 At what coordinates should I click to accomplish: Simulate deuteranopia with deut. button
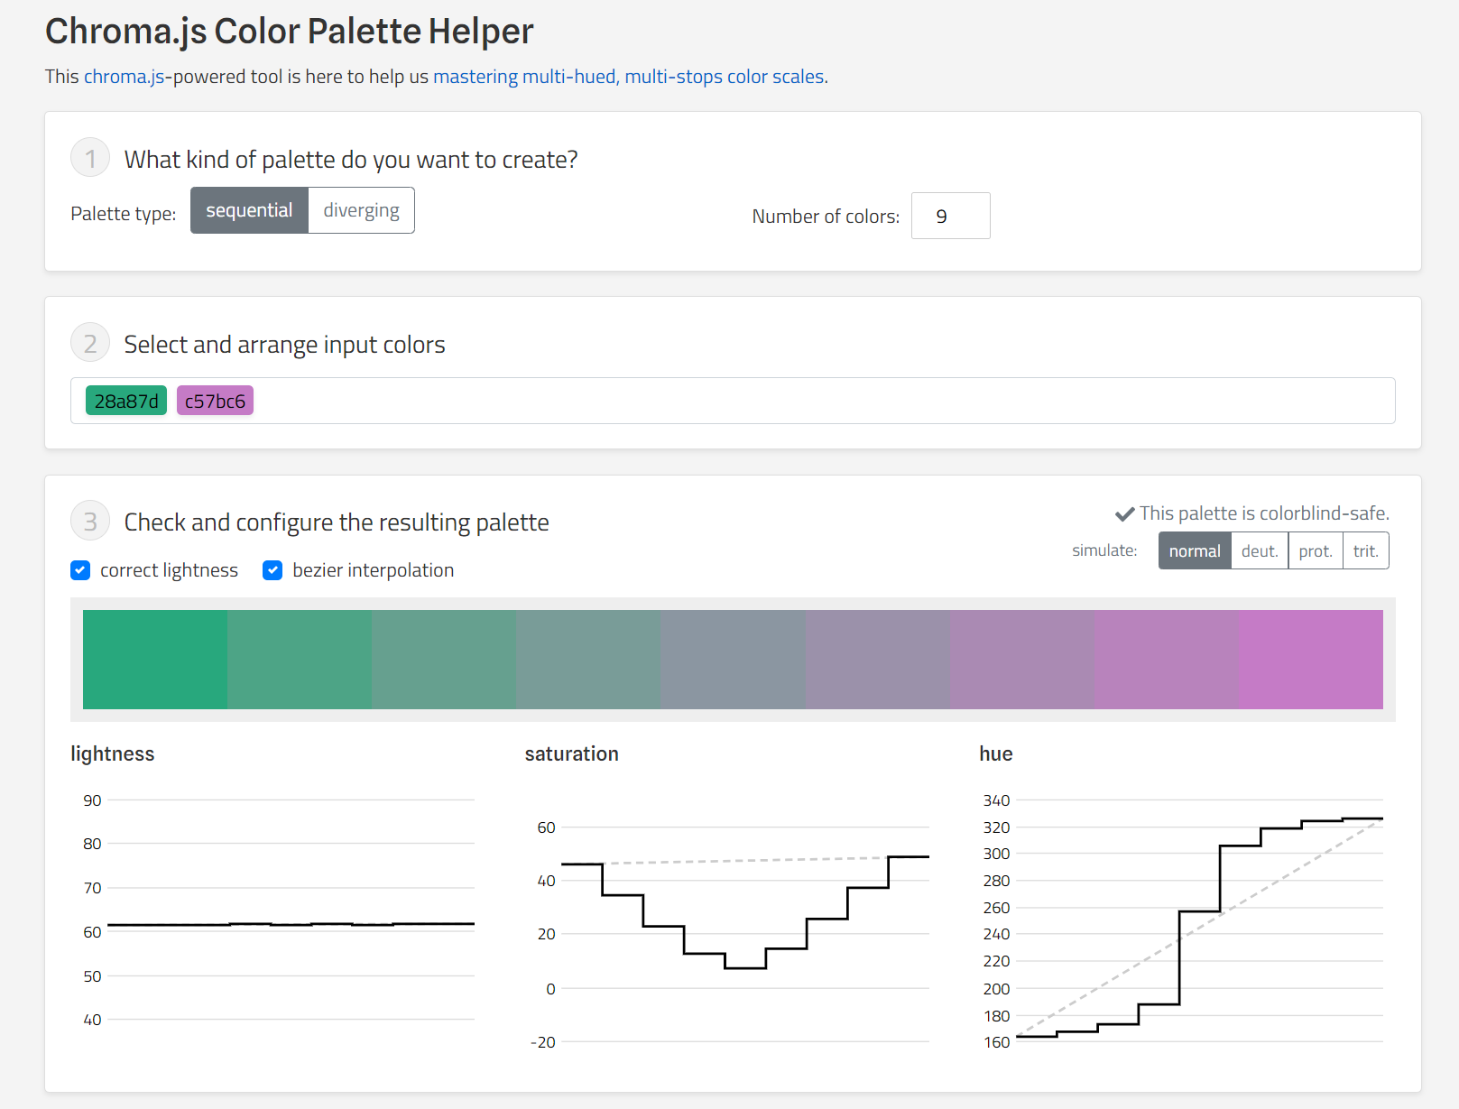click(1259, 551)
